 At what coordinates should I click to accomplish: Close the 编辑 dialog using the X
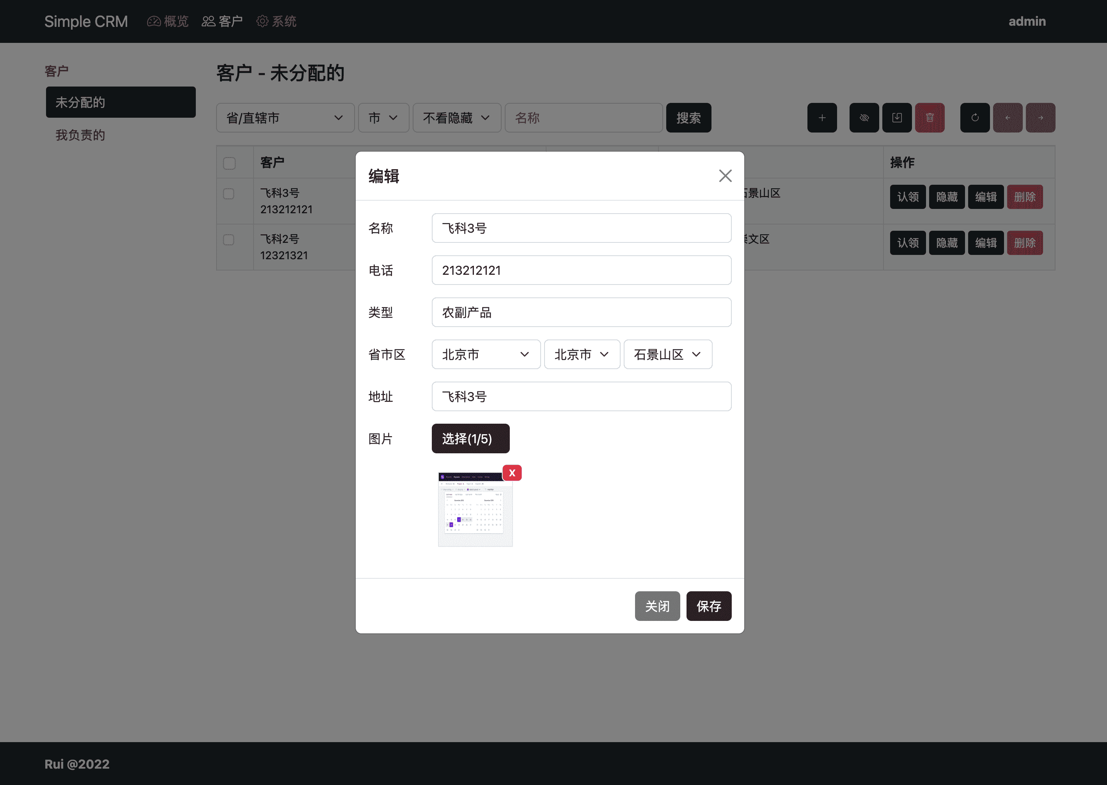[725, 176]
